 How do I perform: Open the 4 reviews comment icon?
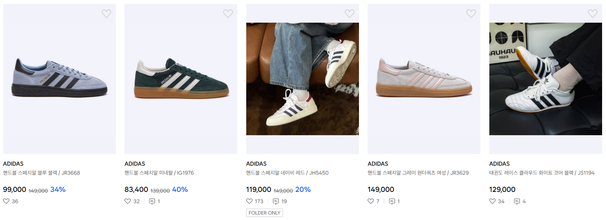(517, 201)
